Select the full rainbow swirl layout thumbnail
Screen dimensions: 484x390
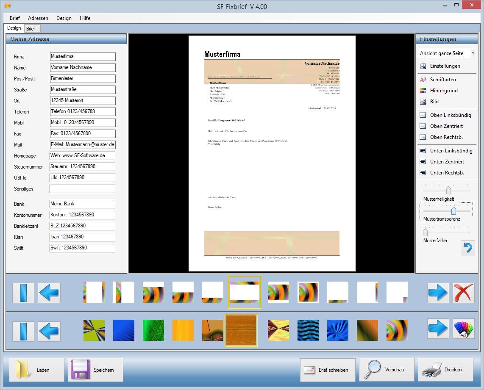click(x=308, y=292)
